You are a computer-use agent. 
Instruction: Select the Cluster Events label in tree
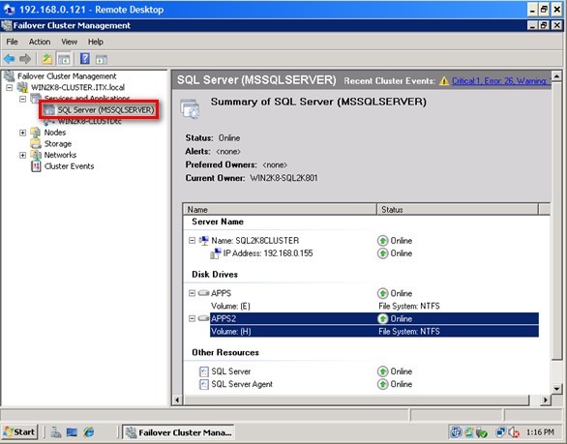69,166
